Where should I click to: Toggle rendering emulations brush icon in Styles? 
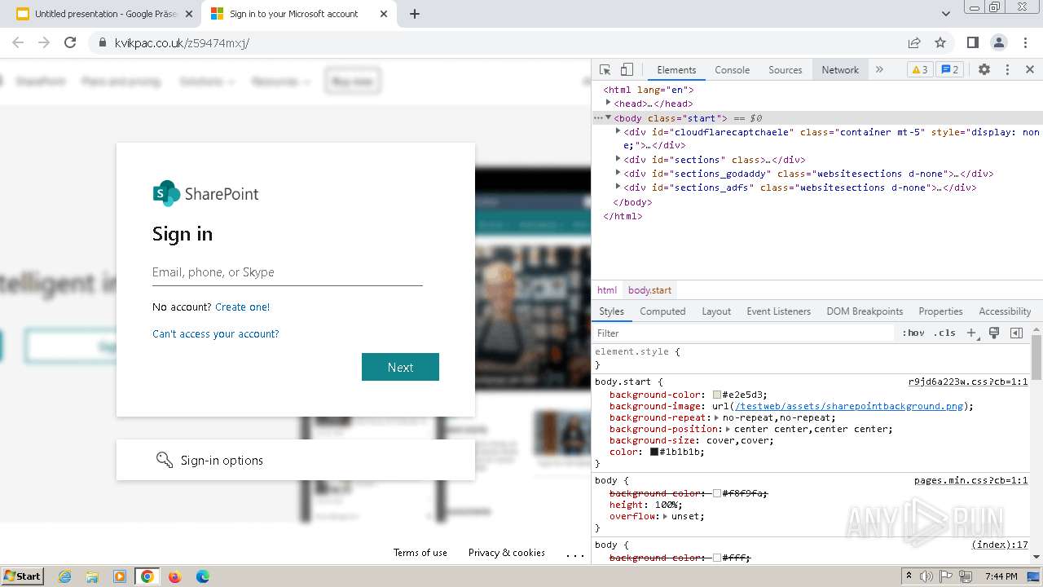tap(994, 333)
